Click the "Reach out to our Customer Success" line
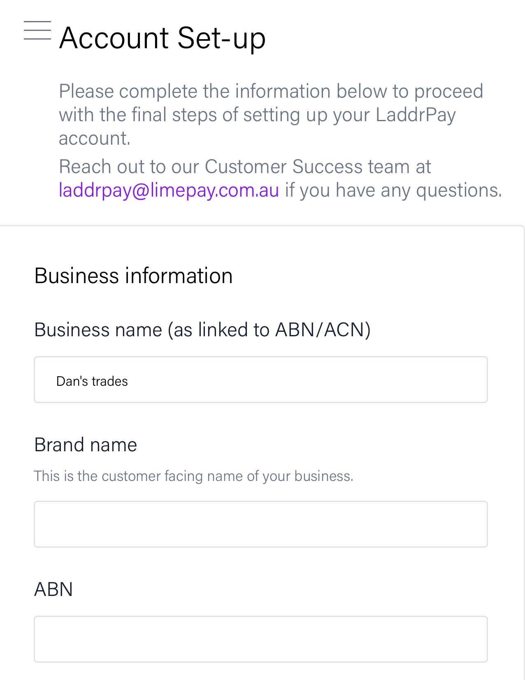Screen dimensions: 525x680 tap(245, 167)
